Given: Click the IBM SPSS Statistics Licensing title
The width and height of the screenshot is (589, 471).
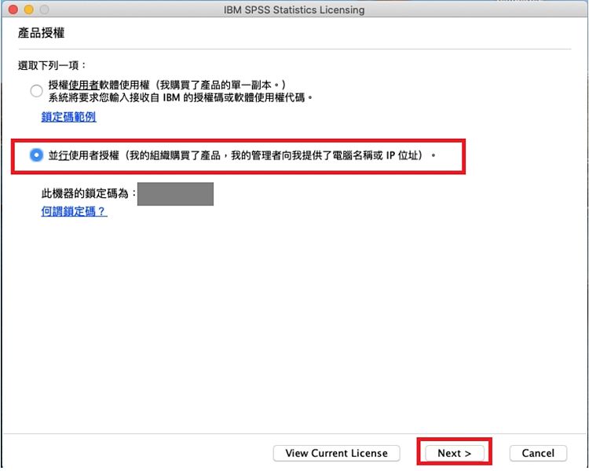Looking at the screenshot, I should (294, 9).
